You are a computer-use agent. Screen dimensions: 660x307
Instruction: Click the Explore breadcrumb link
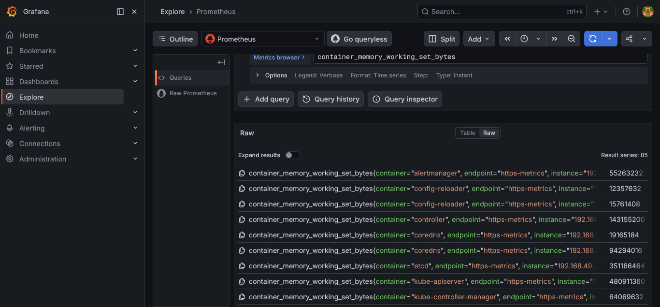172,12
